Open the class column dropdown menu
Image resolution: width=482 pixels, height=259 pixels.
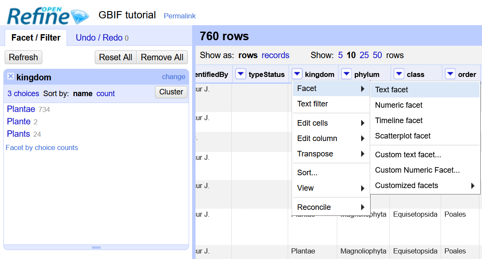click(x=399, y=74)
